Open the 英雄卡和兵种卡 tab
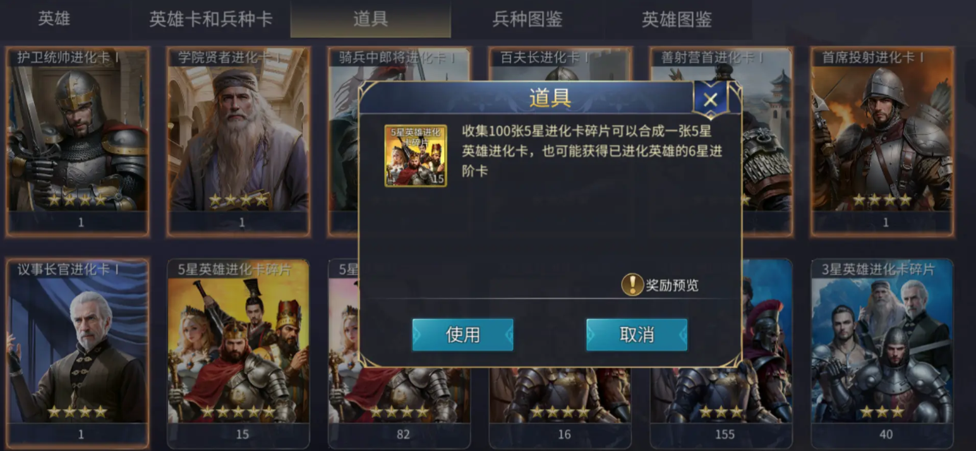The height and width of the screenshot is (451, 976). 210,19
